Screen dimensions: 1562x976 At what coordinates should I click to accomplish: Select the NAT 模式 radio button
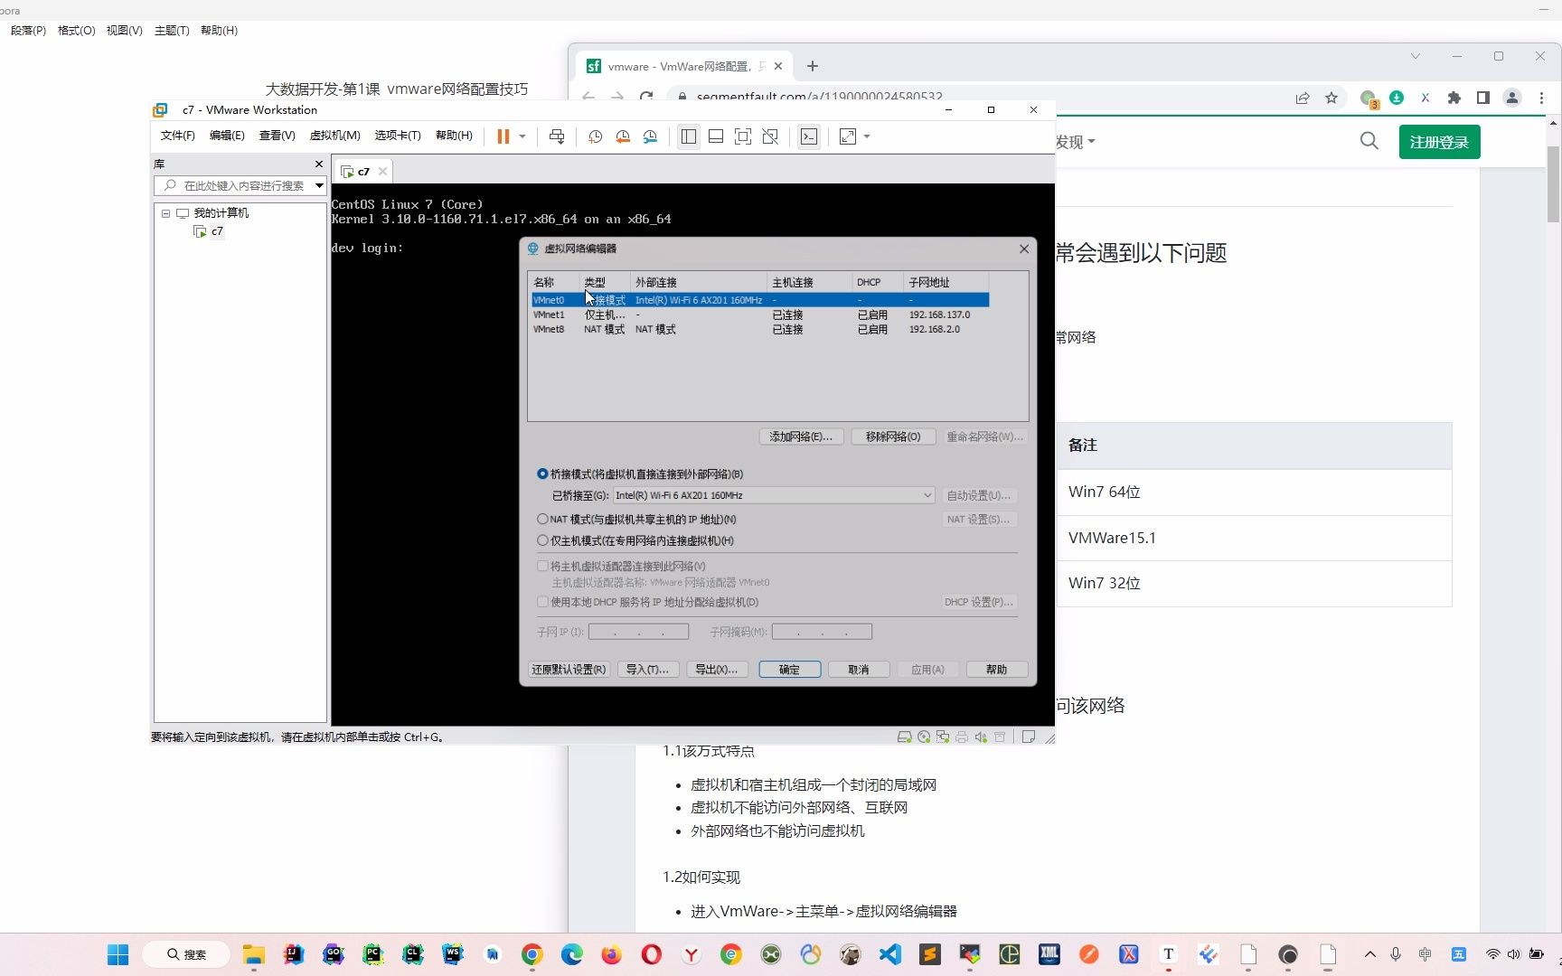pos(542,519)
